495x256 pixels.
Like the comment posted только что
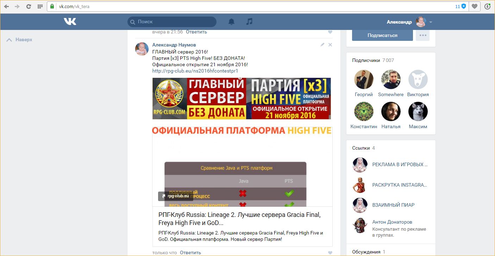coord(330,252)
